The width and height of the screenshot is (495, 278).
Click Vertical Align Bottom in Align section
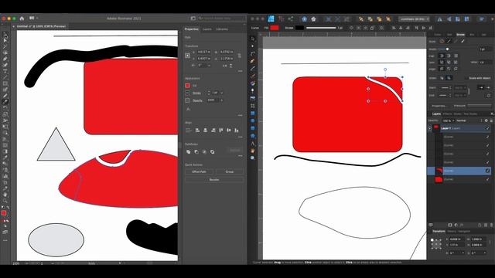tap(237, 131)
